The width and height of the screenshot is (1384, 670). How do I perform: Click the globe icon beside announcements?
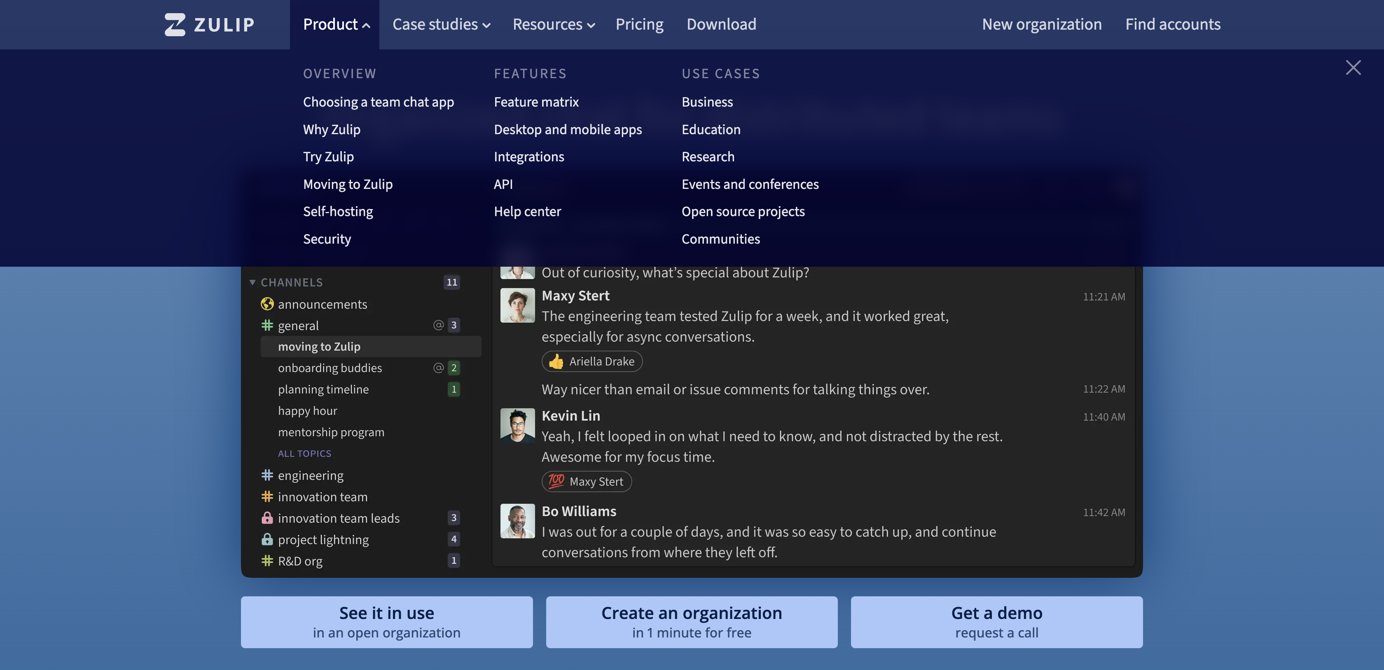(x=267, y=305)
